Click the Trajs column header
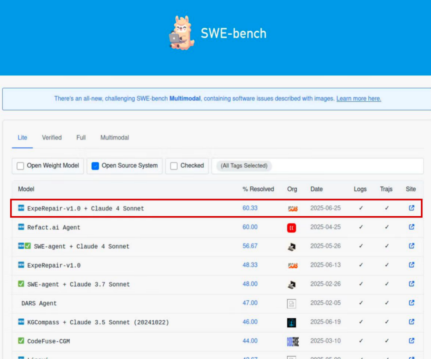 point(386,189)
